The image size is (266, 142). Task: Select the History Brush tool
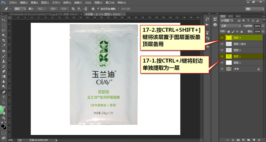pyautogui.click(x=4, y=66)
